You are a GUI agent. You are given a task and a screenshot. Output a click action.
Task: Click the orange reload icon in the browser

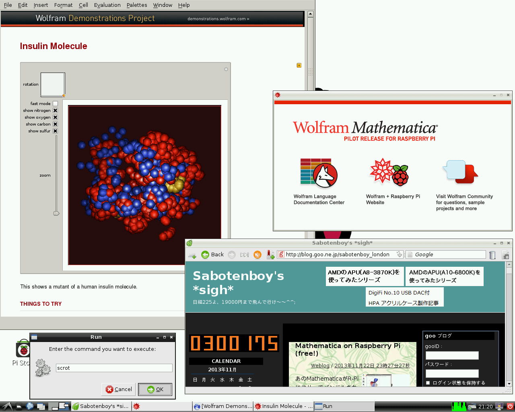(257, 255)
